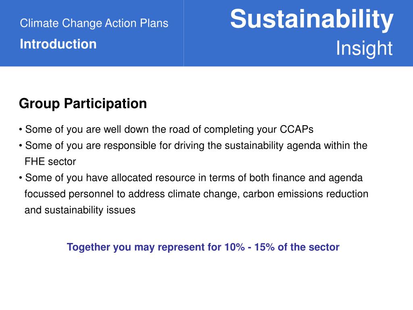Click the FHE sector text line
Screen dimensions: 413x310
tap(50, 161)
